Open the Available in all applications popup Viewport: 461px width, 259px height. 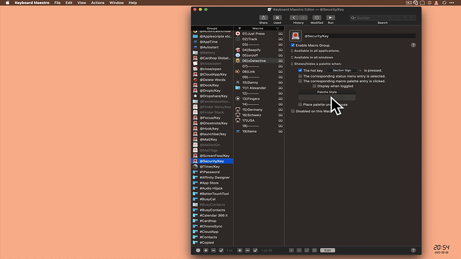point(315,51)
